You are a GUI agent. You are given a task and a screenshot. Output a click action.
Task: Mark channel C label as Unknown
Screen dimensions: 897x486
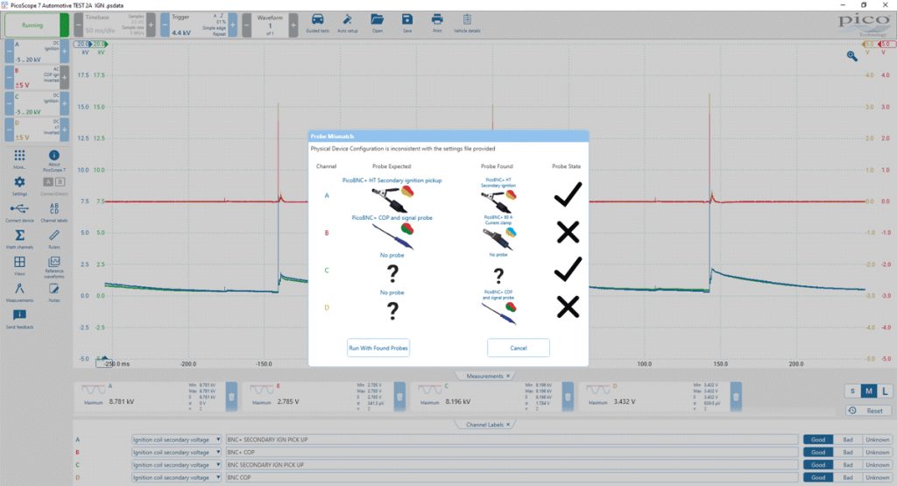click(877, 465)
